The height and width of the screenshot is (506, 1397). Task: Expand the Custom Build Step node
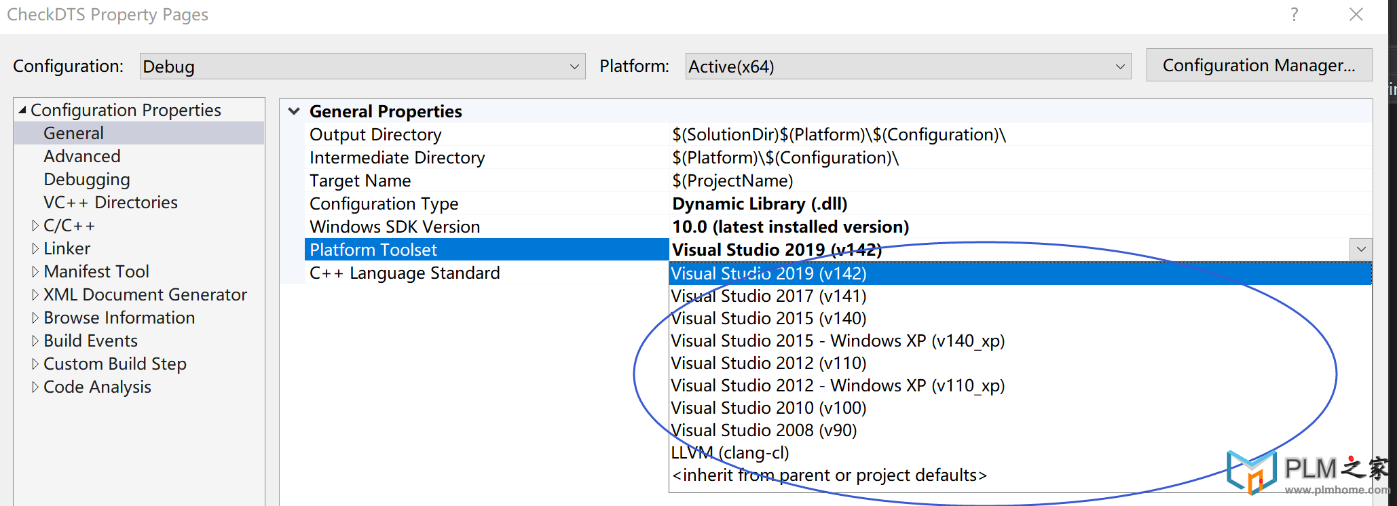[x=35, y=364]
